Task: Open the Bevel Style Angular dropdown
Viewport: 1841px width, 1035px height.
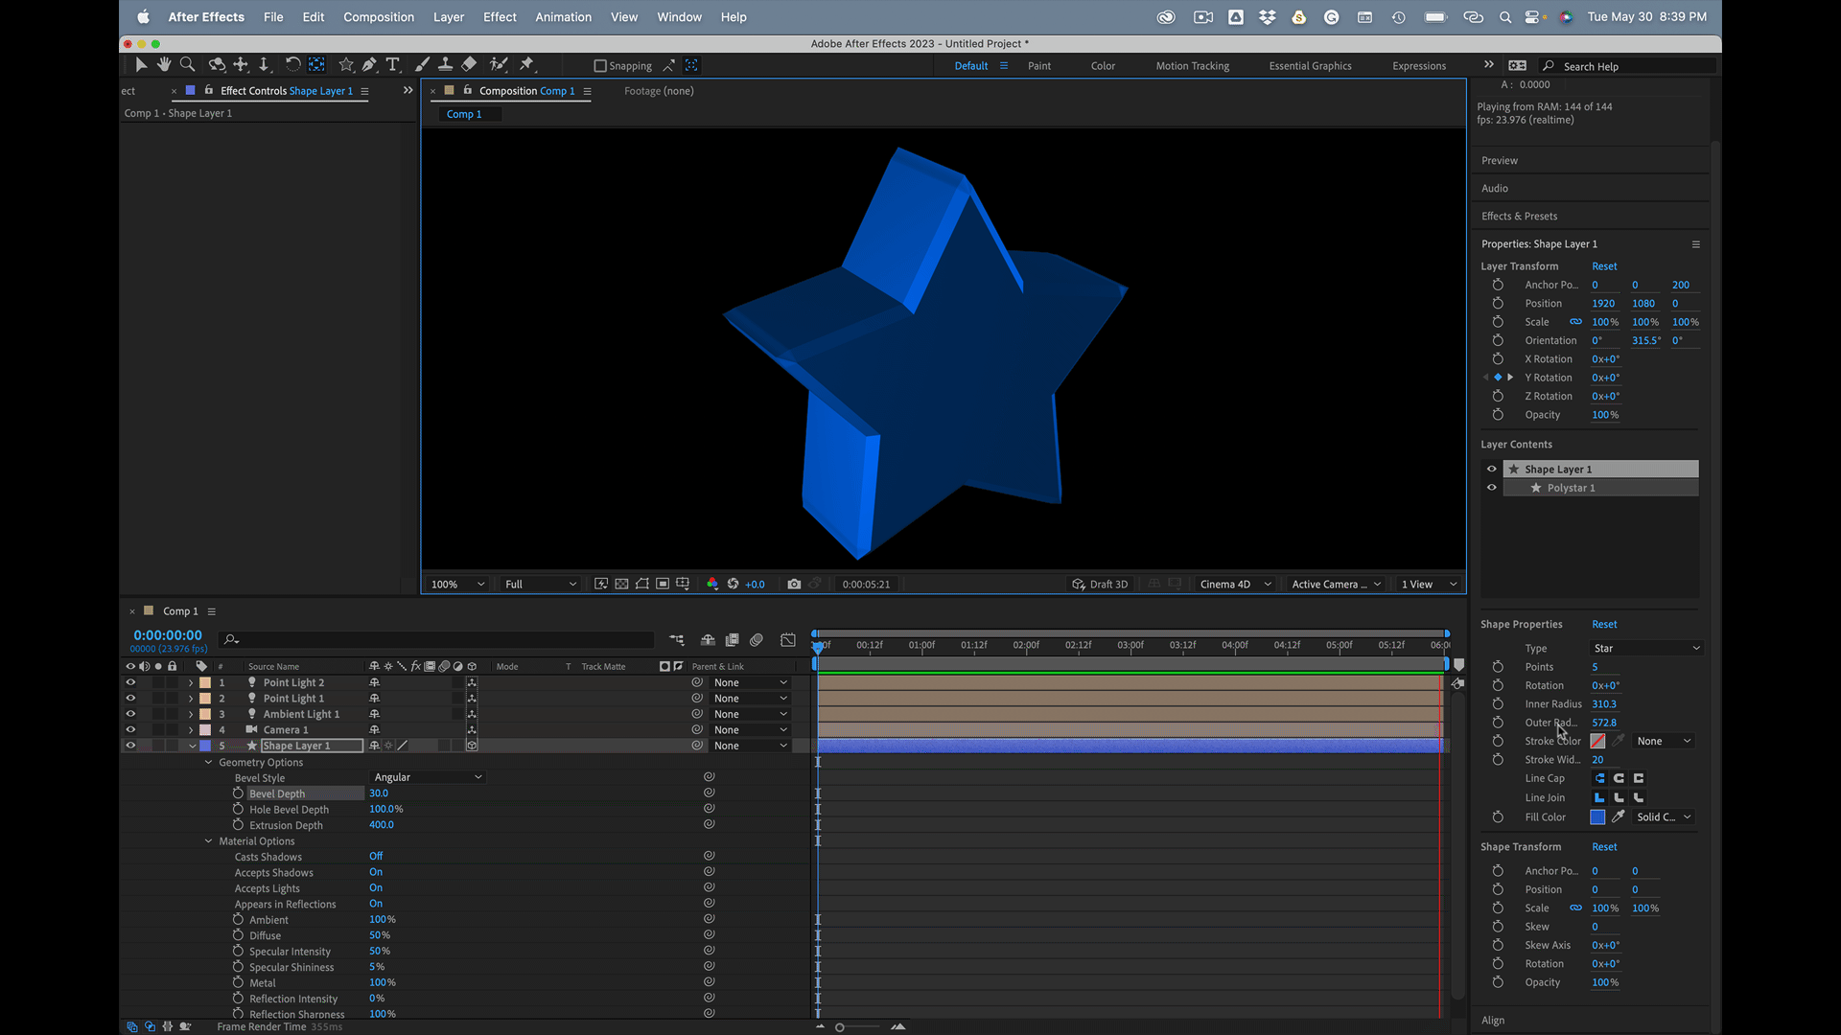Action: 427,777
